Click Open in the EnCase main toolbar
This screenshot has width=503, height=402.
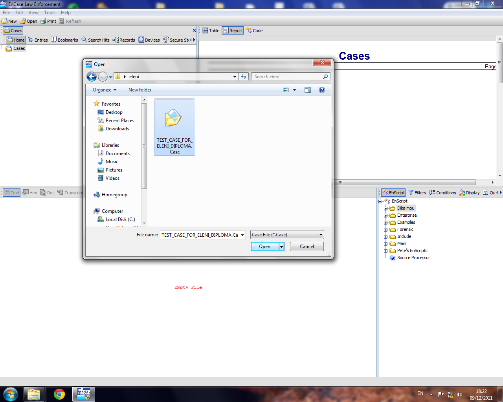pos(29,21)
